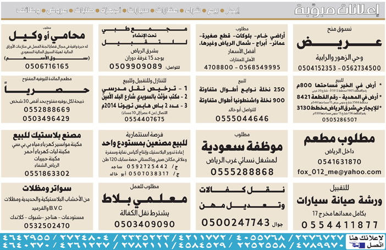Click mobile number 0500247743
This screenshot has height=250, width=386.
click(235, 223)
